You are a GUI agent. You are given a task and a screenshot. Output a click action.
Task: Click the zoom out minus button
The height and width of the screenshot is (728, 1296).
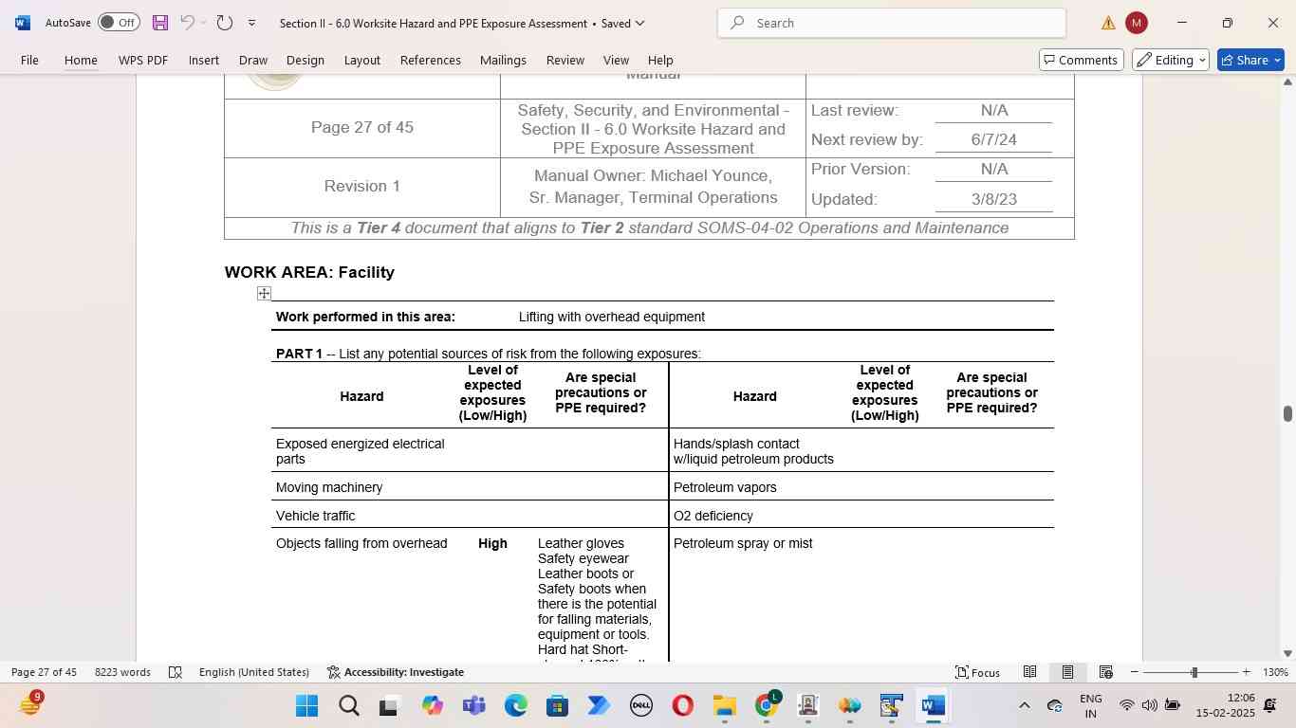tap(1134, 672)
